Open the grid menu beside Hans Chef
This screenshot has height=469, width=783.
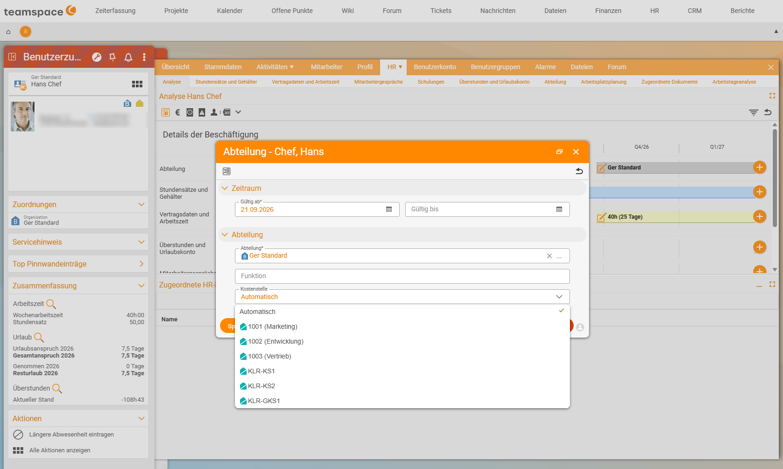tap(137, 84)
